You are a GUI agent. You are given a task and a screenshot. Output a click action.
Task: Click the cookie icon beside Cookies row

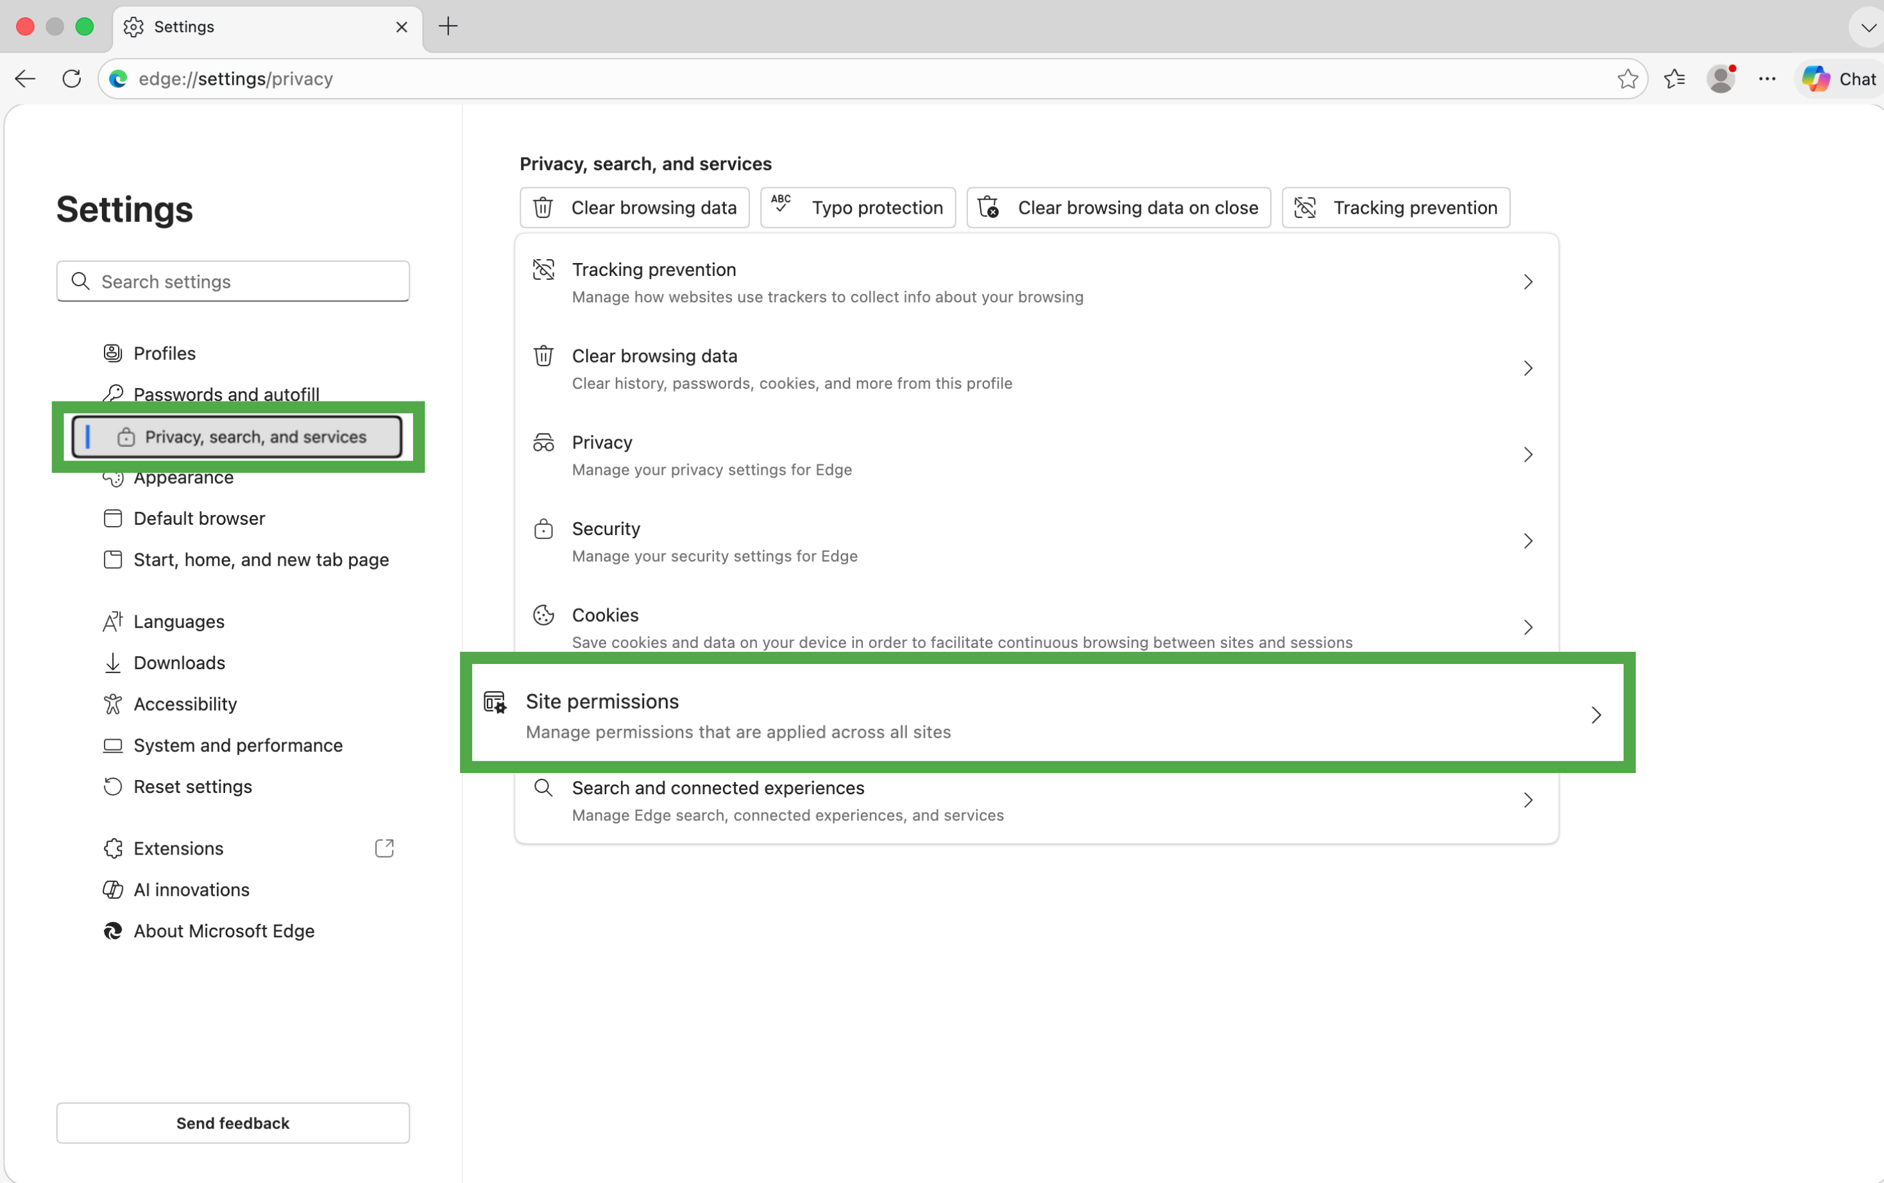[x=543, y=616]
